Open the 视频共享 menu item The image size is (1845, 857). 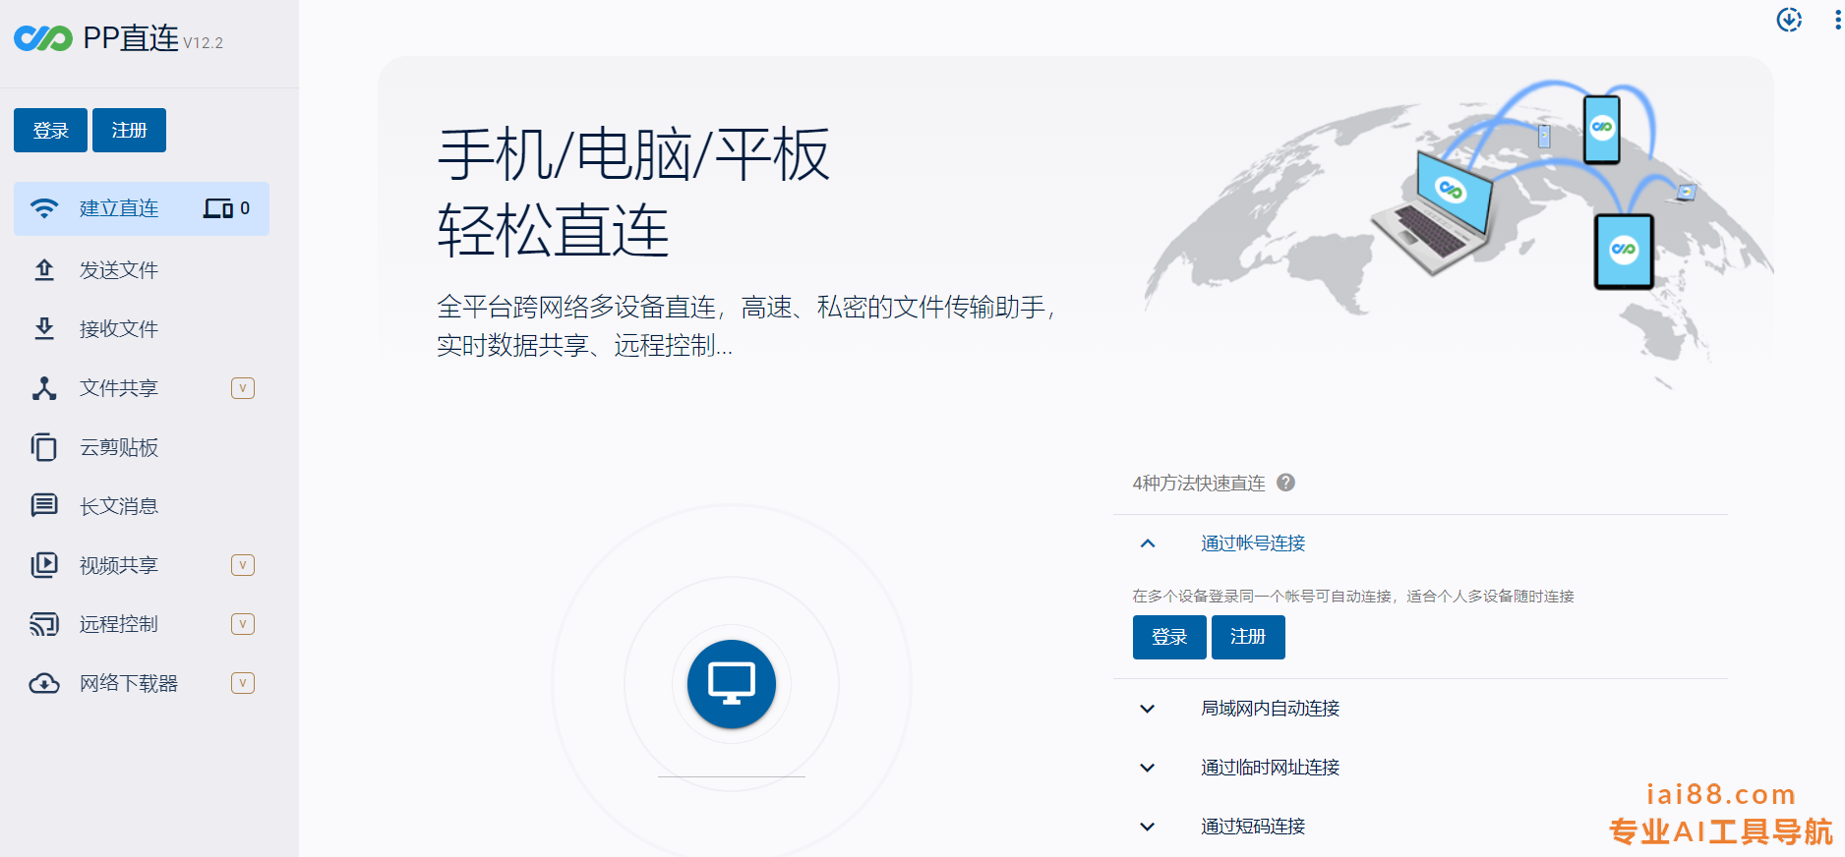click(142, 565)
